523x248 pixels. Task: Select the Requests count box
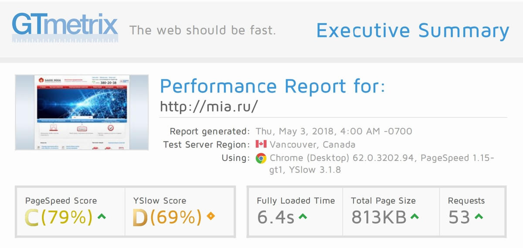[472, 212]
